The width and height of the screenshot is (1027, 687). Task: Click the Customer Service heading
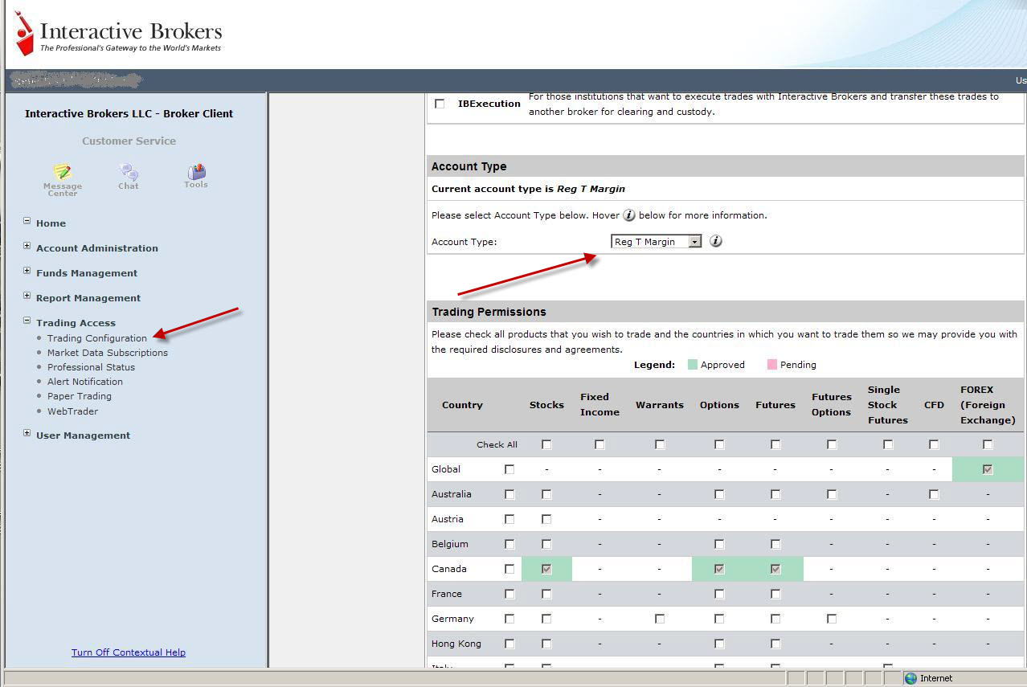coord(129,141)
